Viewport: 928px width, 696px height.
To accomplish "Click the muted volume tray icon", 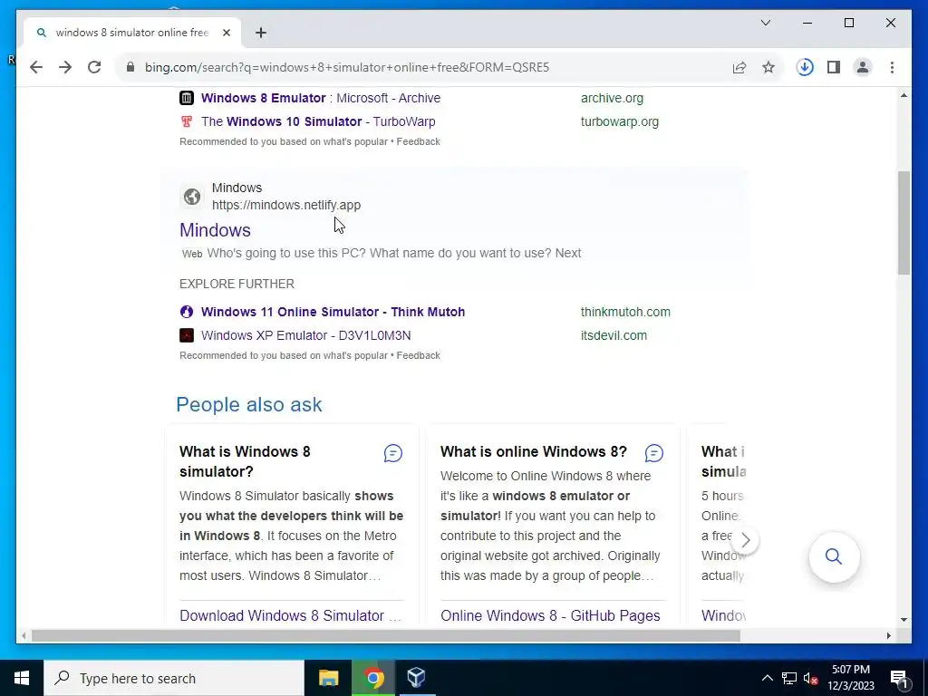I will click(811, 678).
